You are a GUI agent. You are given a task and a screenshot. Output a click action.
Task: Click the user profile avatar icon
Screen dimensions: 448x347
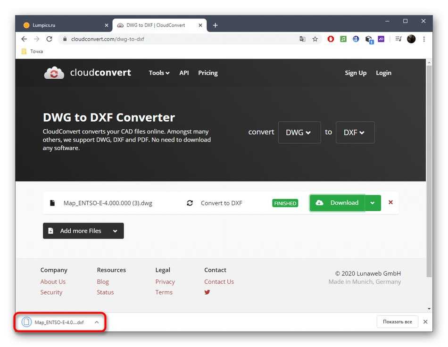point(411,39)
